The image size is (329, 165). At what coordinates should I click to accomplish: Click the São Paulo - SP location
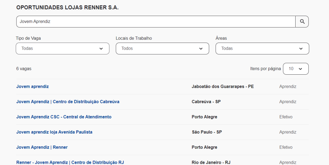click(x=207, y=132)
